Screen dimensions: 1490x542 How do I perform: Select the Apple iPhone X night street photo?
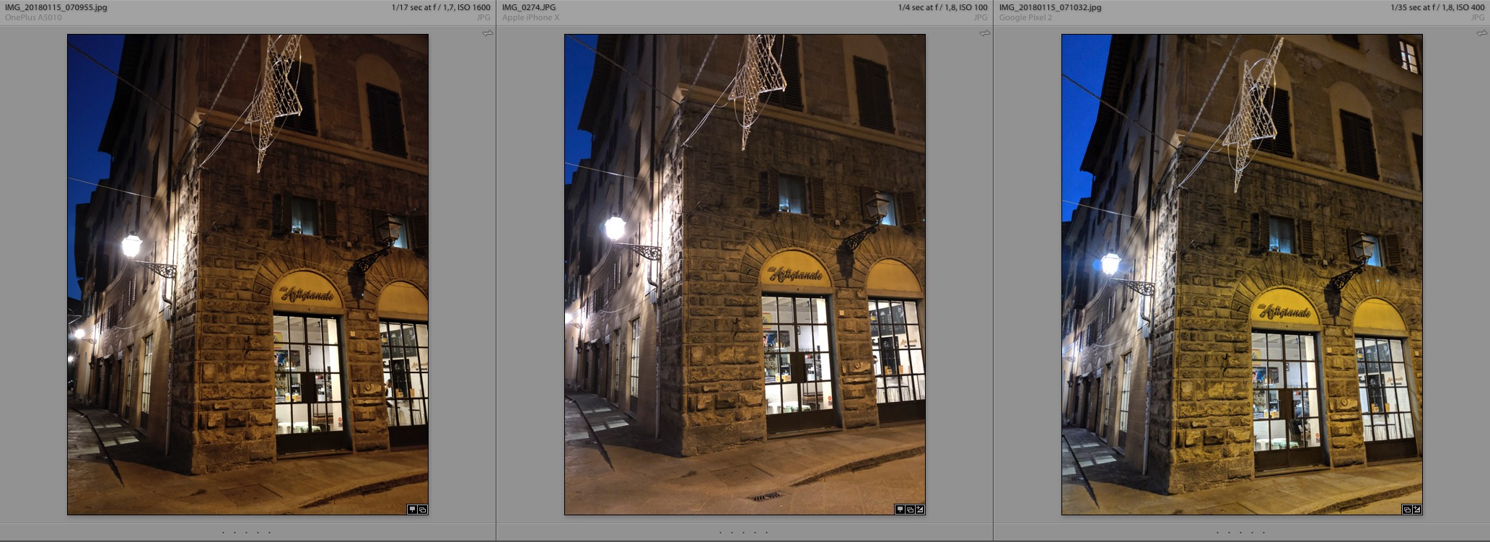pyautogui.click(x=745, y=274)
